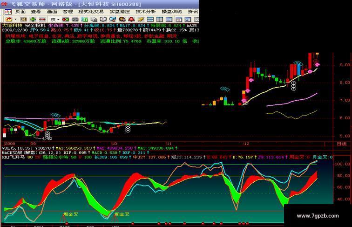This screenshot has width=352, height=227.
Task: Click the red minus zoom-out icon
Action: (42, 20)
